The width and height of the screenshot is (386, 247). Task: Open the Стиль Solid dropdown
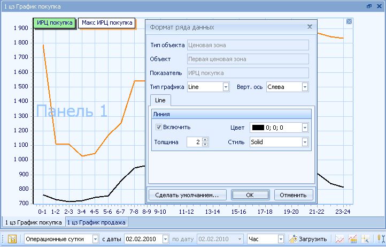(305, 142)
